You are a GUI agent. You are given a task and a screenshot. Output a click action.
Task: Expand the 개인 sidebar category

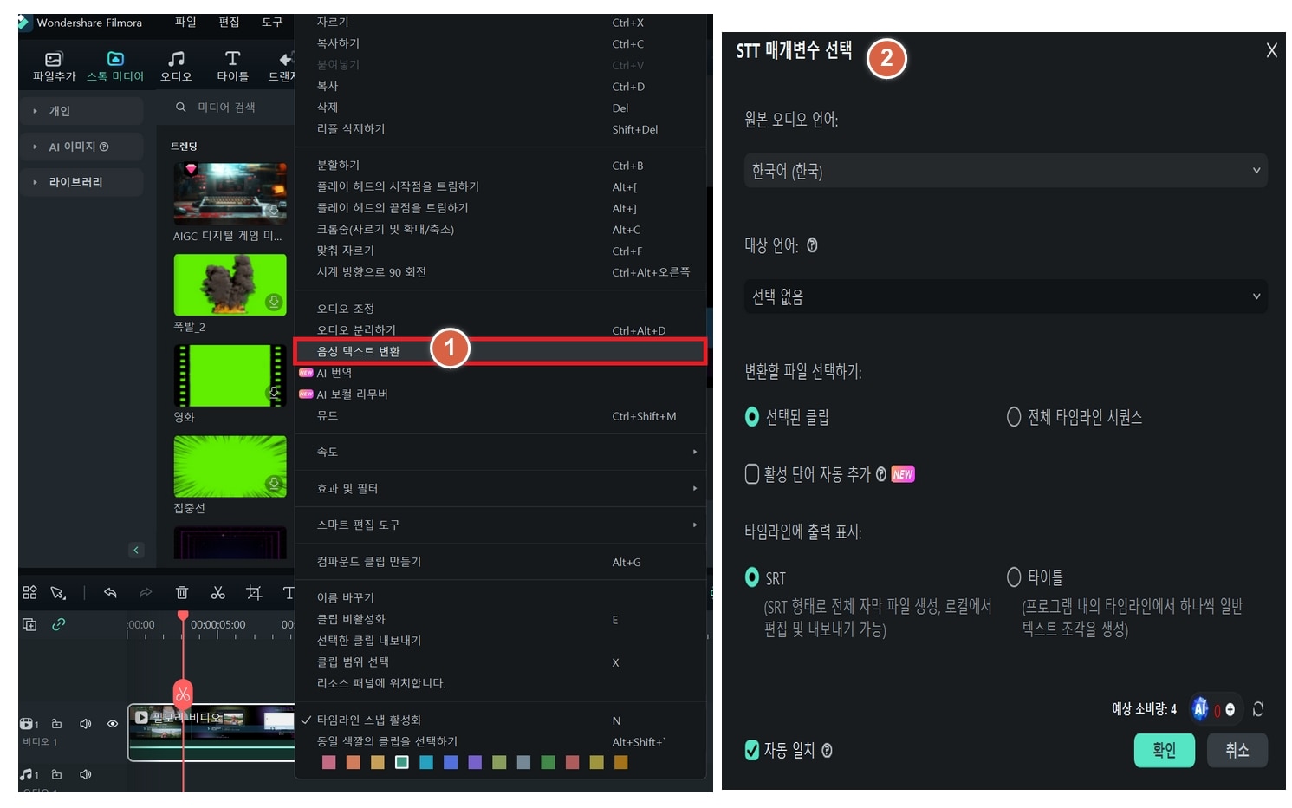pyautogui.click(x=82, y=111)
